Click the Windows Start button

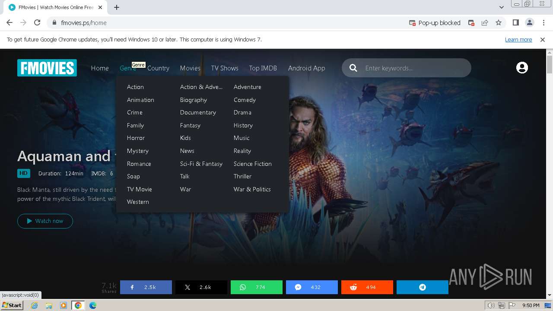(x=12, y=305)
